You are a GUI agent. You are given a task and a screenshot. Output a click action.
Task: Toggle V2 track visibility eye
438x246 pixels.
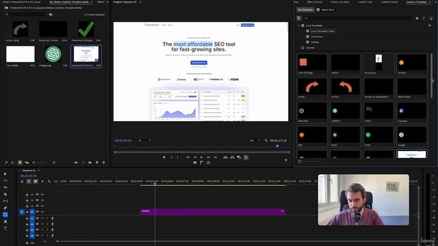point(42,206)
